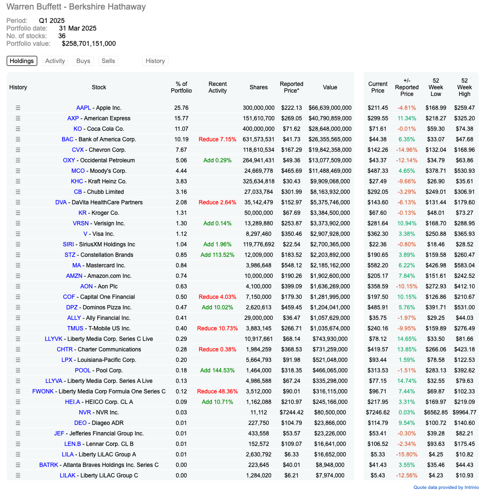This screenshot has height=497, width=484.
Task: Click Amazon.com Inc. history icon
Action: click(18, 276)
